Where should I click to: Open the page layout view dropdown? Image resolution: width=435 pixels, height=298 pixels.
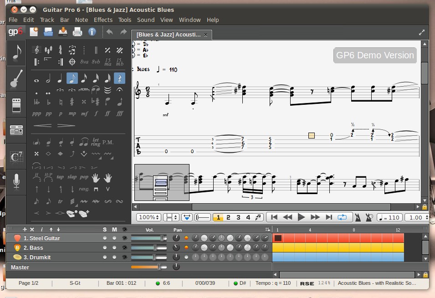coord(172,217)
